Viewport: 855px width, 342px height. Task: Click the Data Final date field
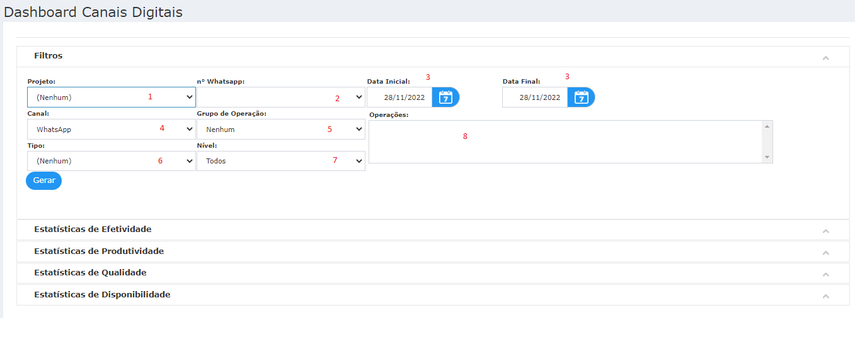[x=535, y=97]
